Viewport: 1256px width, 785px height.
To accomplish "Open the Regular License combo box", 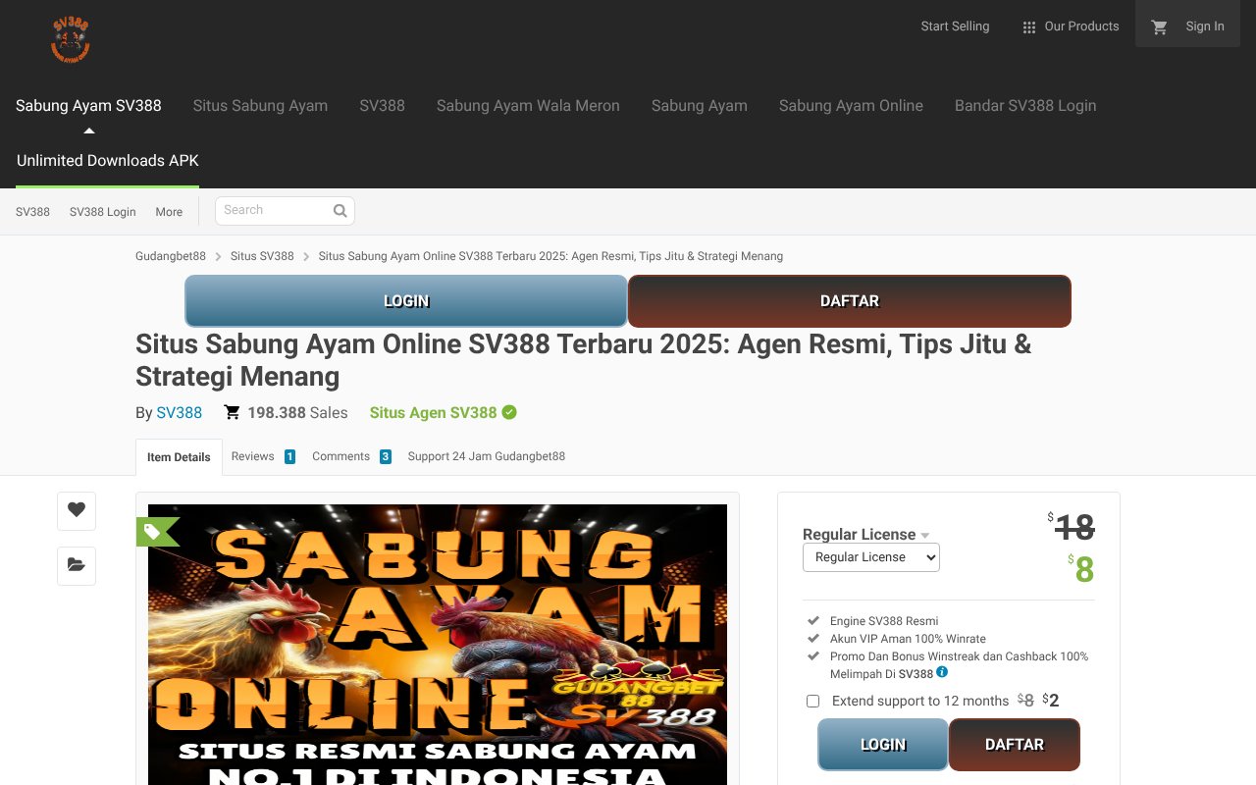I will coord(870,556).
